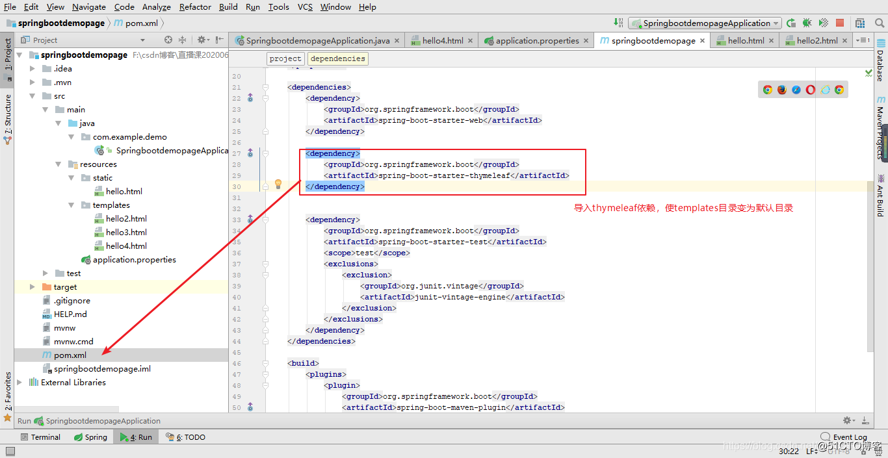Open the Navigate menu

89,6
